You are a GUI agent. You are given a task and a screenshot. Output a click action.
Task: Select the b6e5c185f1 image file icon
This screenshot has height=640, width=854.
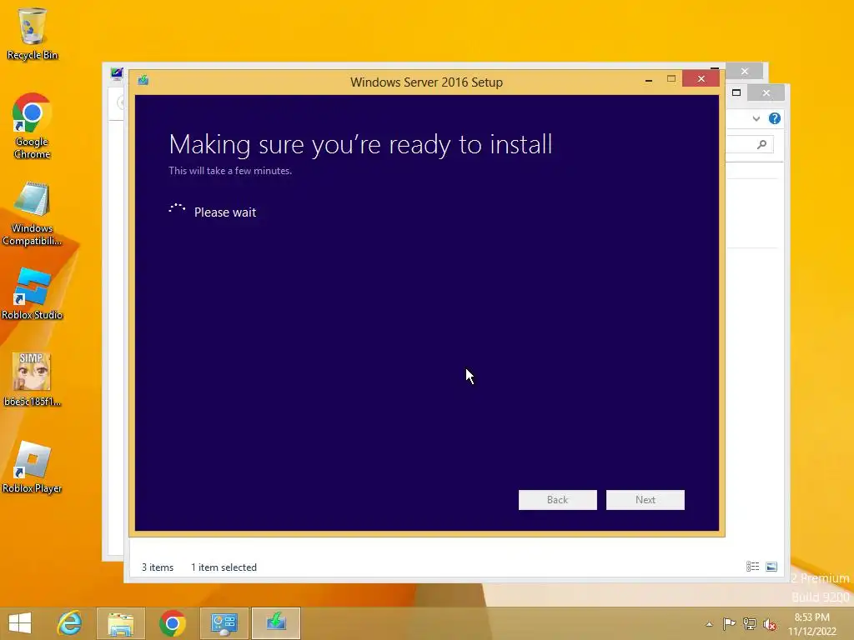pyautogui.click(x=33, y=380)
